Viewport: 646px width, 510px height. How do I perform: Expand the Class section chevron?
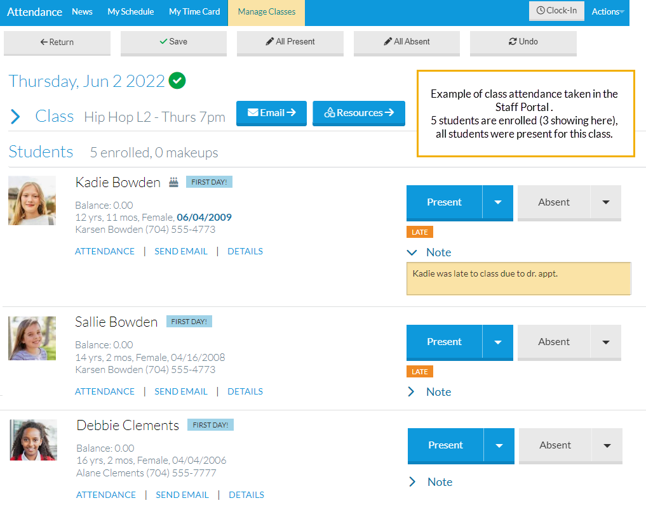(15, 116)
